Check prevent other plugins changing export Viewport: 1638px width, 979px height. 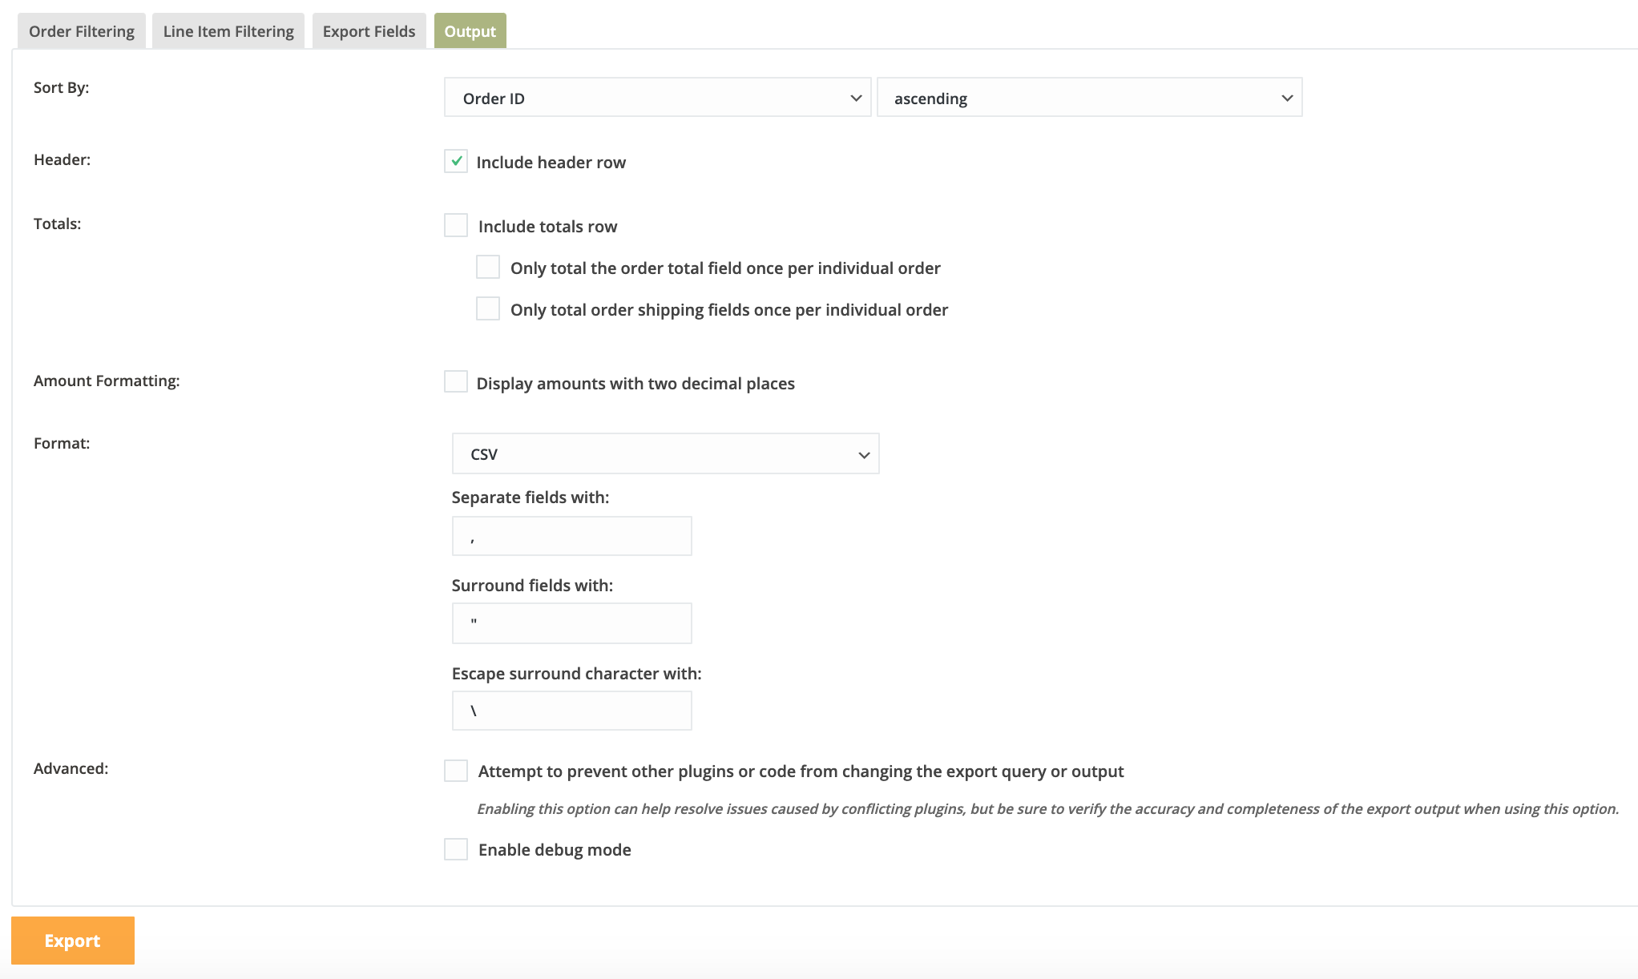pos(456,771)
